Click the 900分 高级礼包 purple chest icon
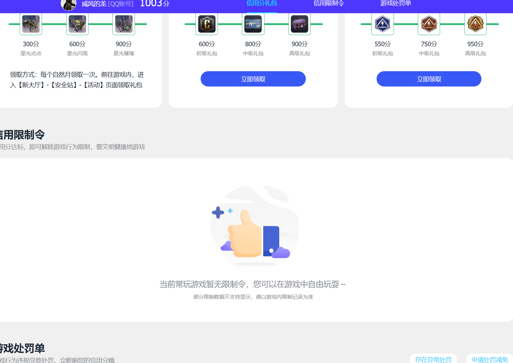The height and width of the screenshot is (363, 513). click(300, 24)
